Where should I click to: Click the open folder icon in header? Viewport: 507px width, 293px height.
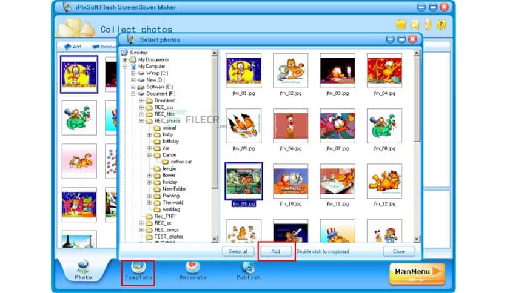pos(401,25)
